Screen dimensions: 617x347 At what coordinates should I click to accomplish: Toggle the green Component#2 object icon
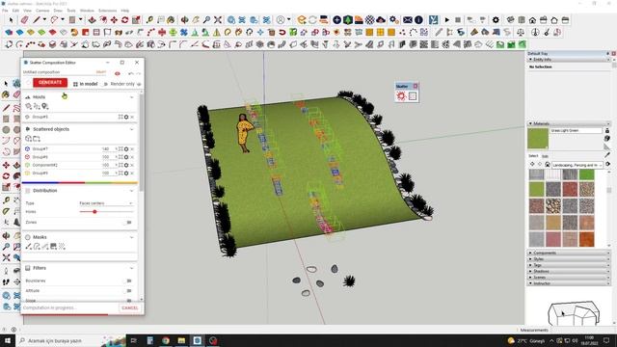(27, 165)
